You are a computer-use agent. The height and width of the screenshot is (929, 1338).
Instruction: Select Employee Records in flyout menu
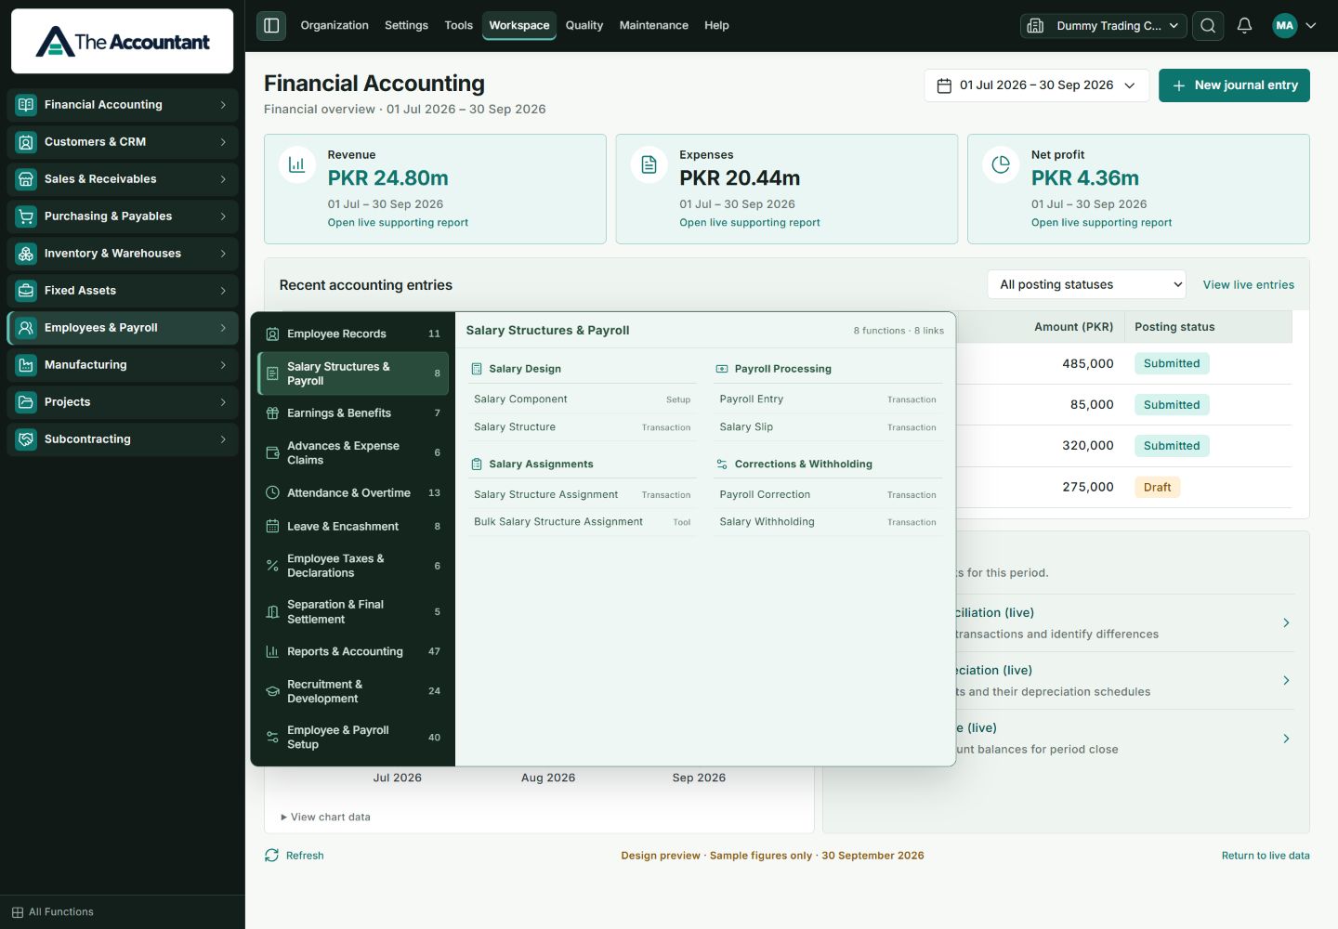tap(353, 334)
